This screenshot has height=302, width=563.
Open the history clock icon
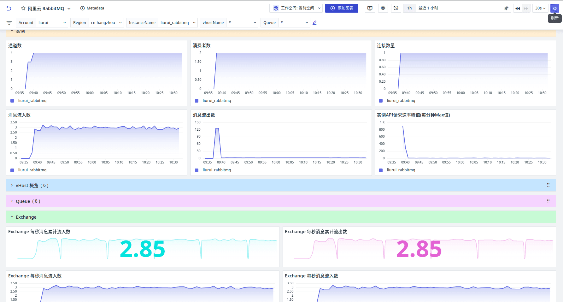pyautogui.click(x=396, y=8)
